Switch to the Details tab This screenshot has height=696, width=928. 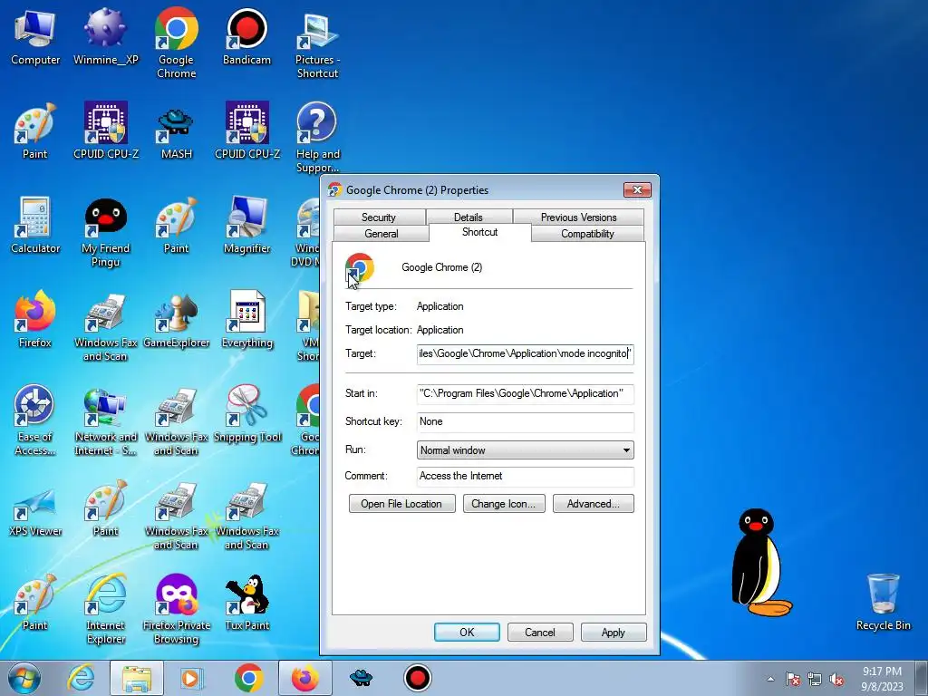(469, 217)
